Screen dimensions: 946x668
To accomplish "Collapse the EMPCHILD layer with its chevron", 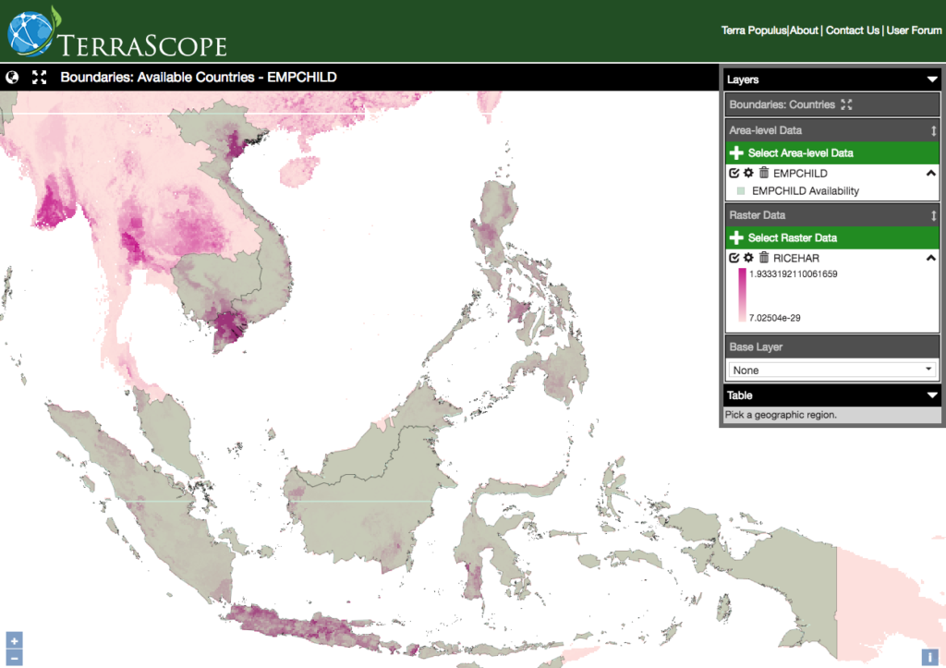I will click(930, 173).
